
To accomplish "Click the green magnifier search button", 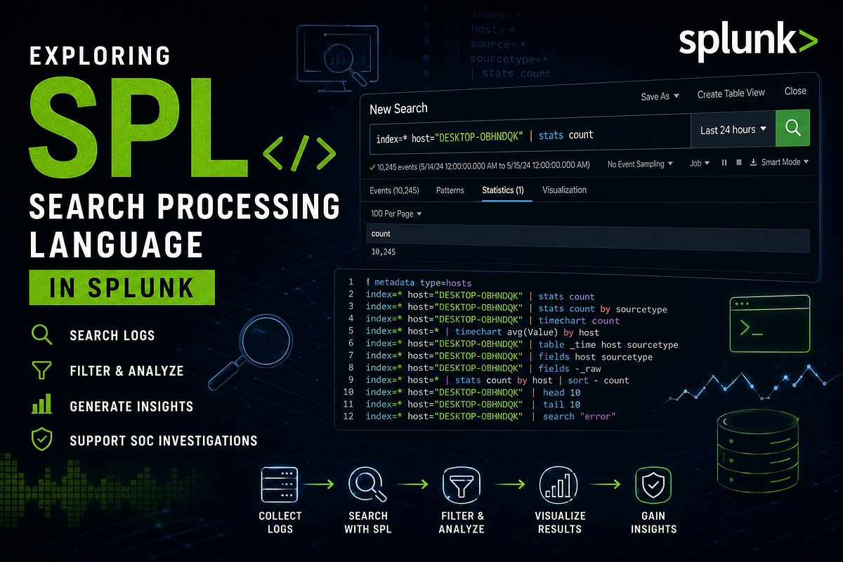I will 792,128.
